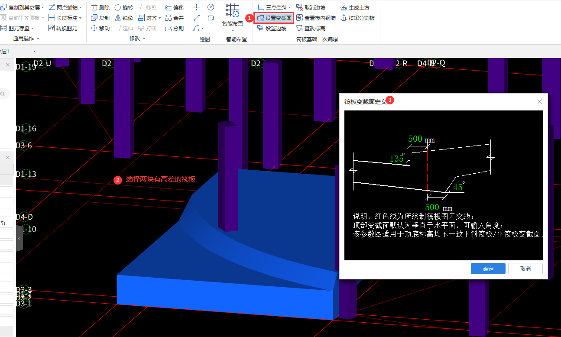The height and width of the screenshot is (337, 561).
Task: Open 两点辅轴 dropdown arrow
Action: pos(80,8)
